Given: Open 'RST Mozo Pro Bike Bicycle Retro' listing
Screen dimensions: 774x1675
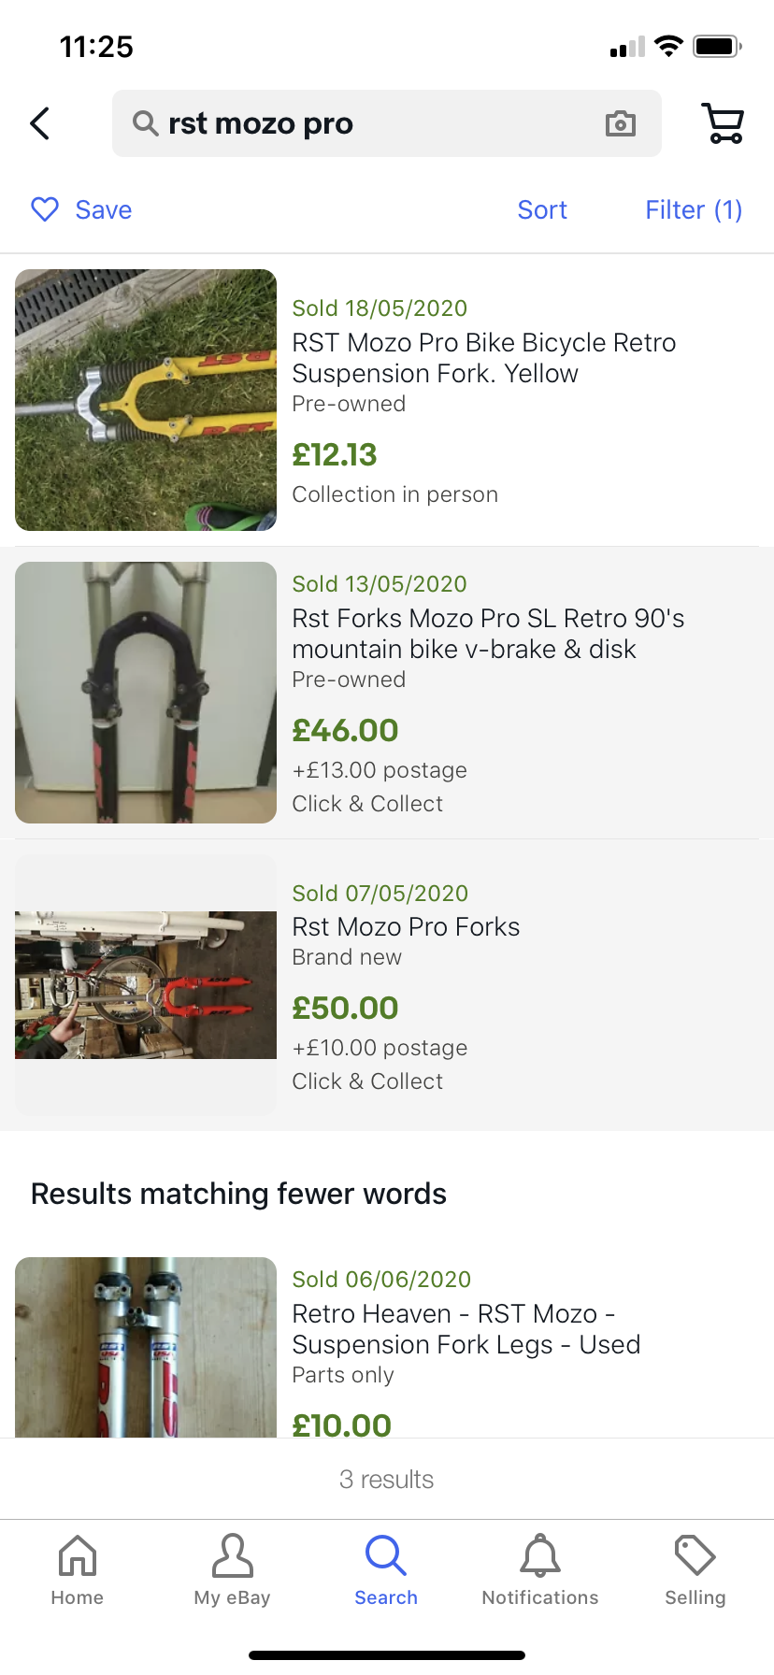Looking at the screenshot, I should tap(483, 358).
